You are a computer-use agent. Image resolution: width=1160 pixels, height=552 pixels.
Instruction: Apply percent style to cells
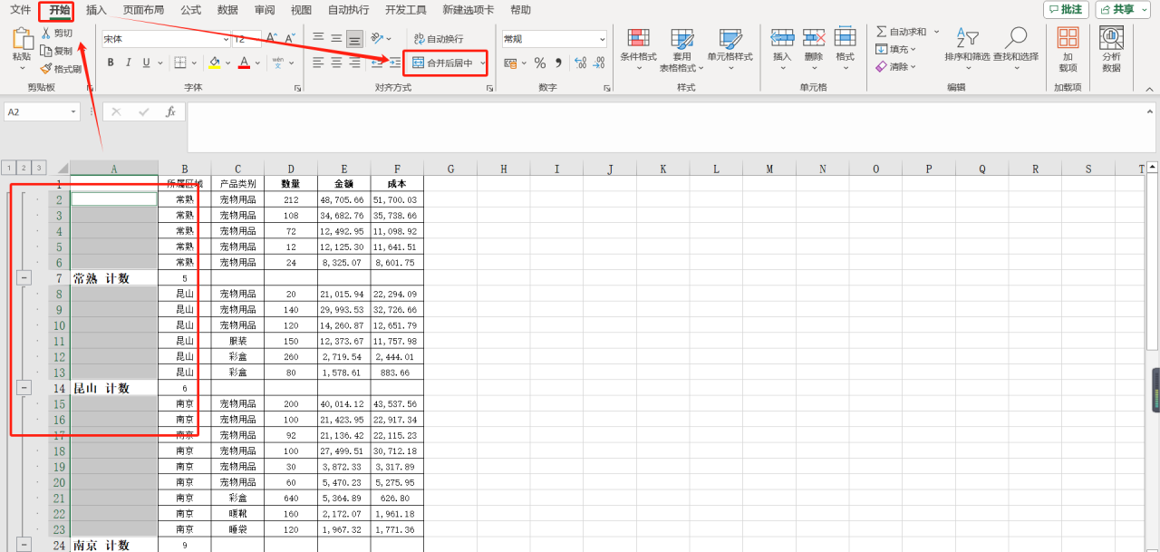click(x=540, y=63)
